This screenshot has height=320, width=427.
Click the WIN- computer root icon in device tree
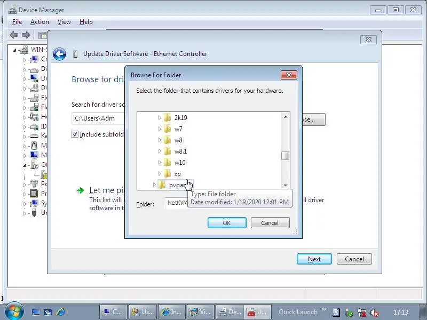24,50
